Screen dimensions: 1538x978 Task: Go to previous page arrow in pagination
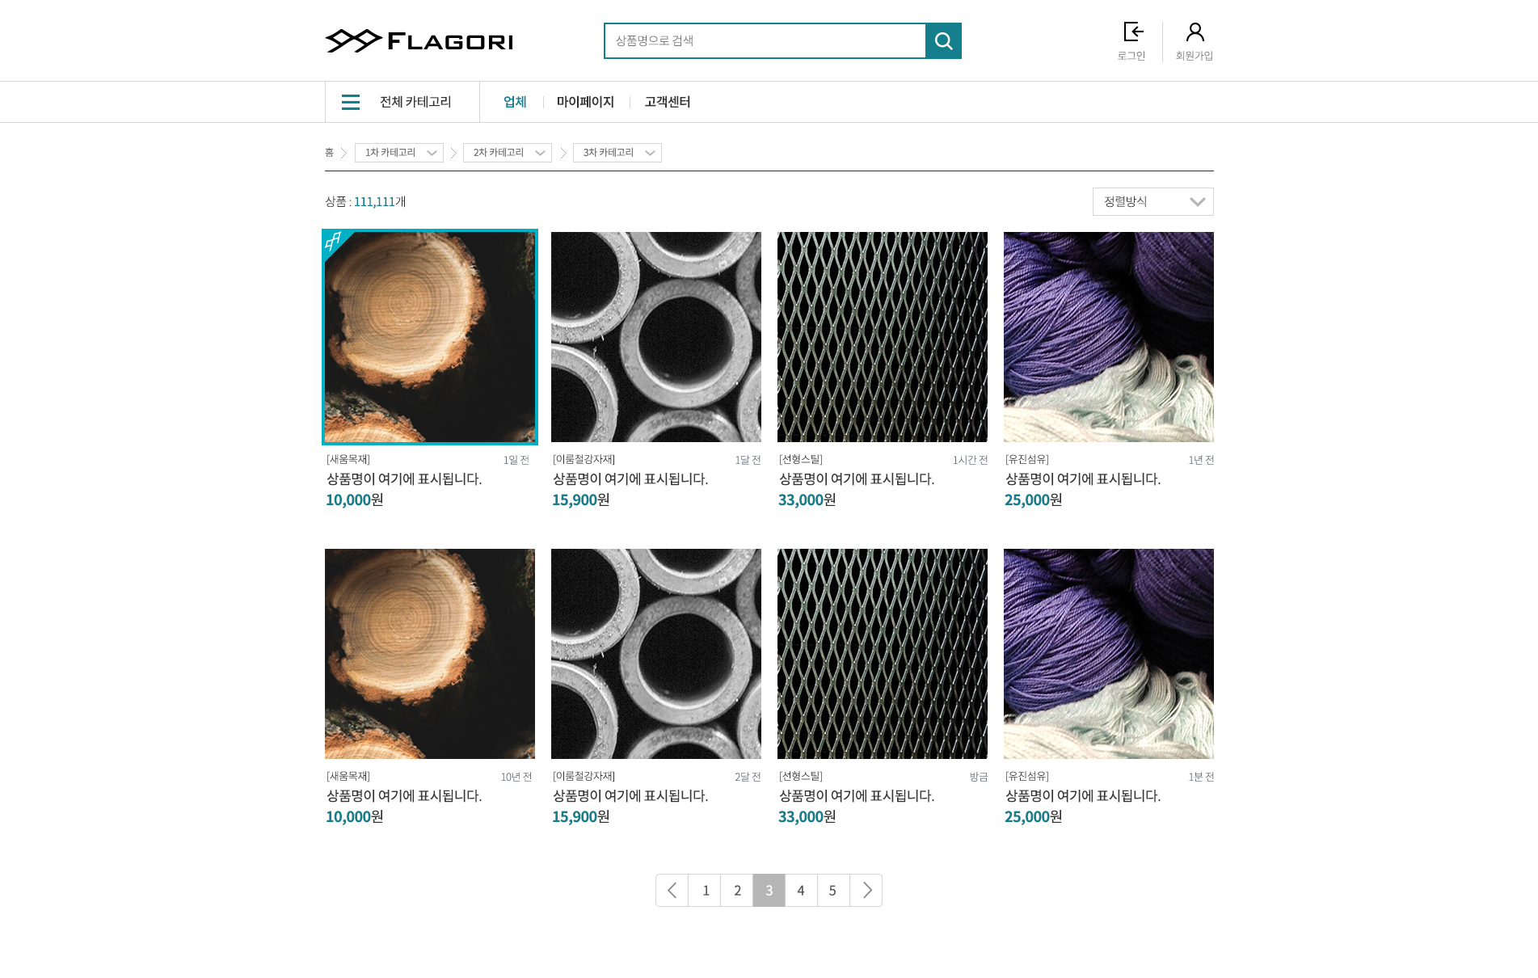coord(672,890)
